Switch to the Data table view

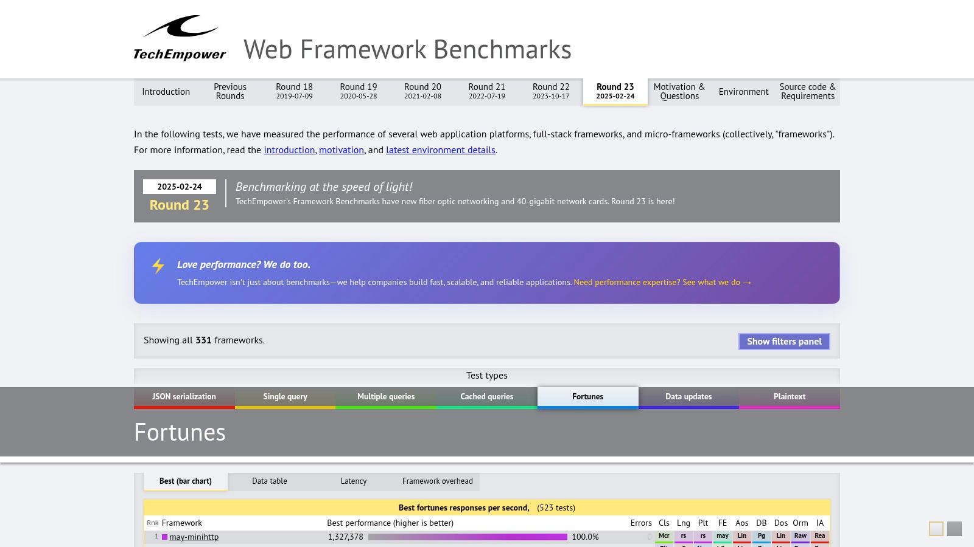pos(270,481)
